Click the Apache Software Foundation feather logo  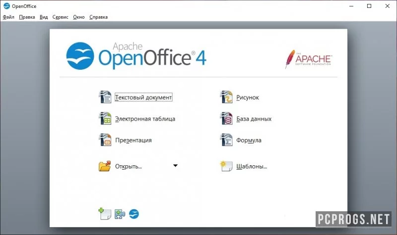[308, 59]
